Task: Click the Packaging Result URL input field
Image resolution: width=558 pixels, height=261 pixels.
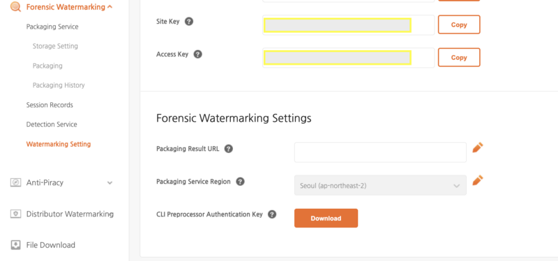Action: click(380, 152)
